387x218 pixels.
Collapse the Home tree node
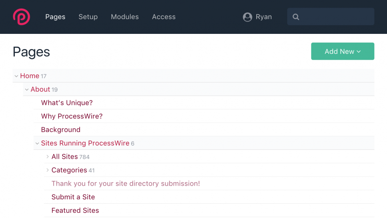click(x=16, y=76)
